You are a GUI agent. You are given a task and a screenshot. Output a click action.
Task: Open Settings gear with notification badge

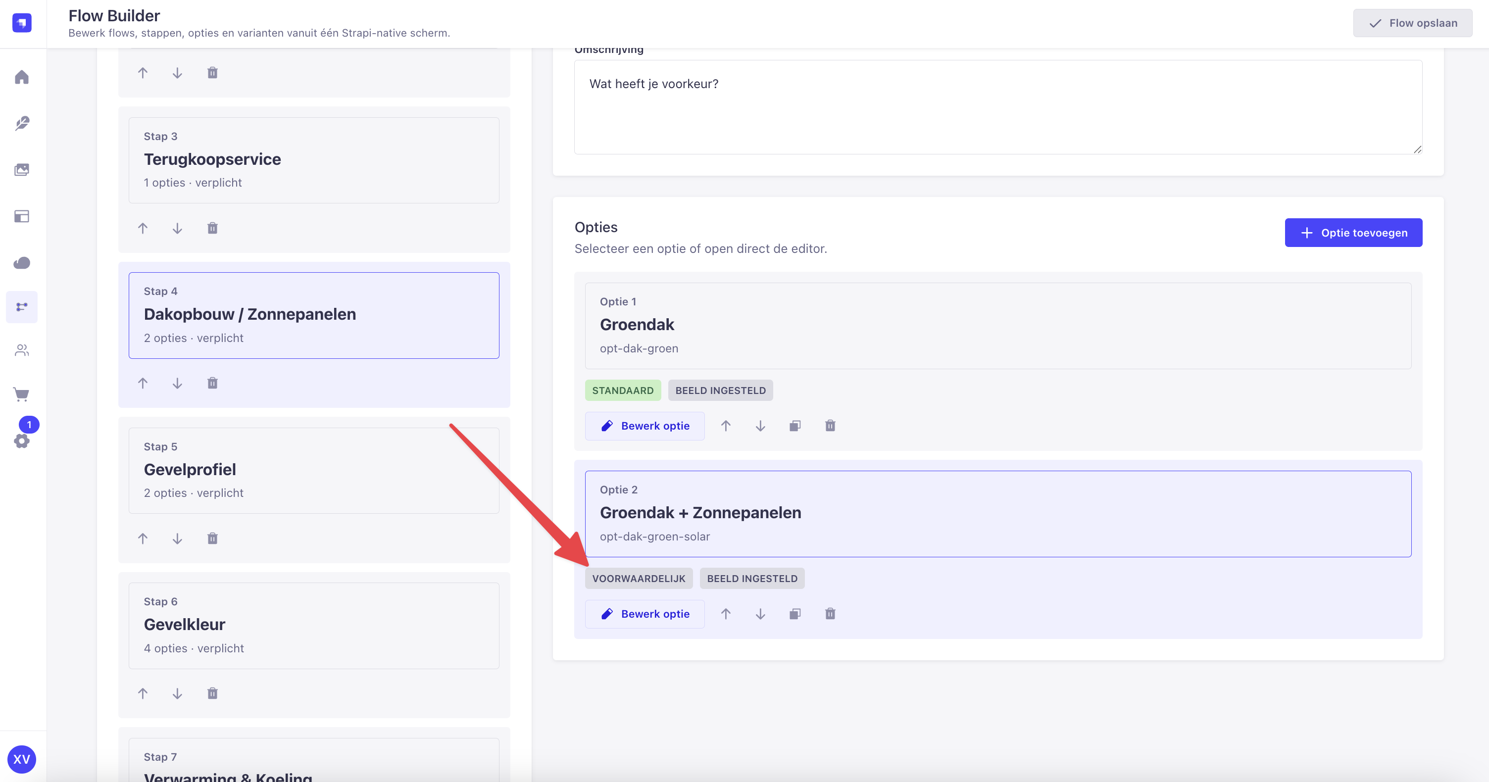(x=22, y=440)
